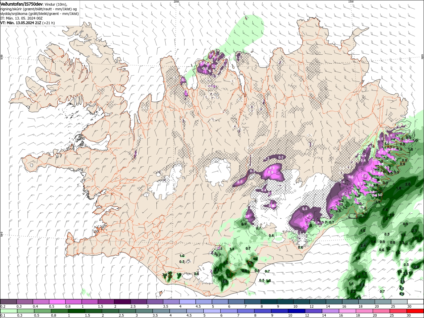The height and width of the screenshot is (318, 424).
Task: Pick the snow-scale swatch marked 14
Action: [x=334, y=302]
